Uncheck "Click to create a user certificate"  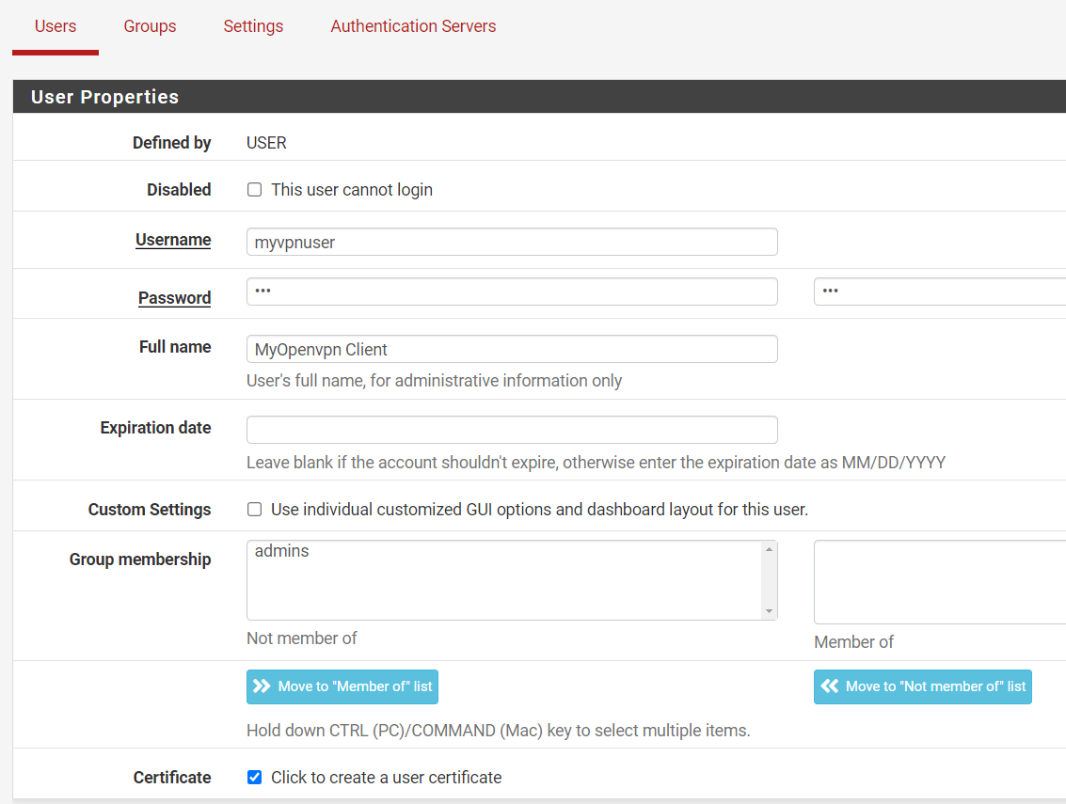click(x=254, y=777)
